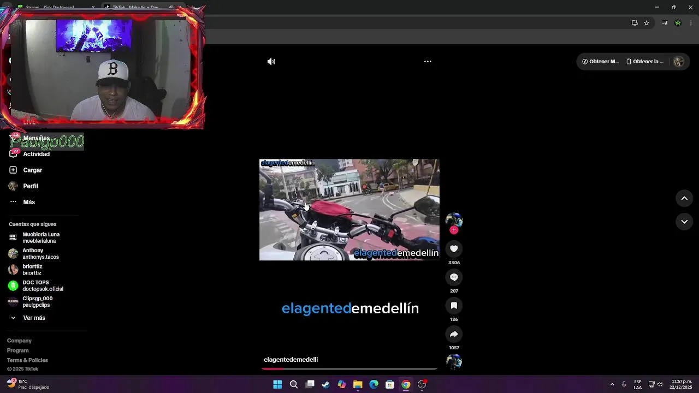Click the Paulgp000 webcam overlay

[103, 68]
